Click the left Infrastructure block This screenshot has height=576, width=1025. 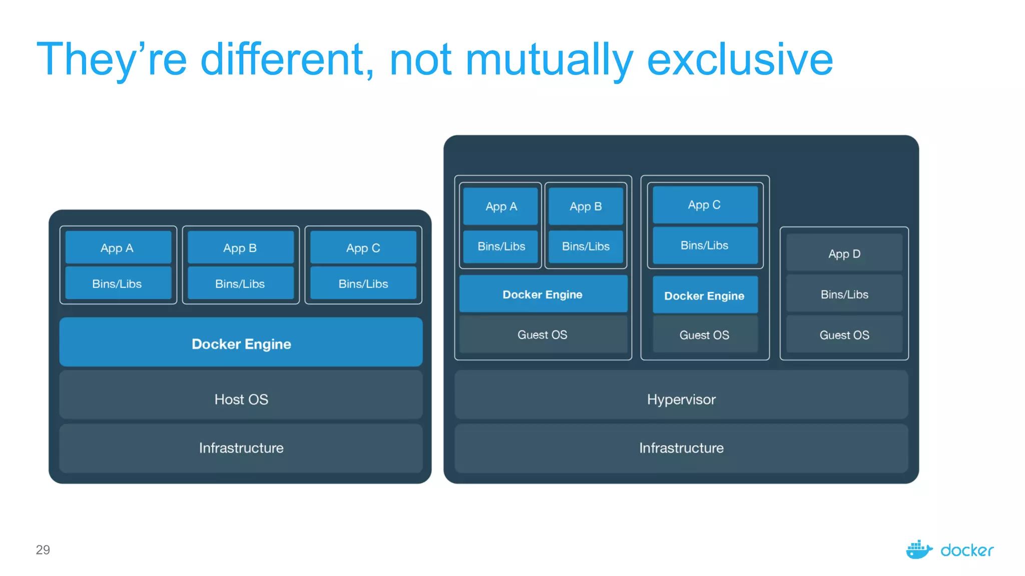point(241,447)
